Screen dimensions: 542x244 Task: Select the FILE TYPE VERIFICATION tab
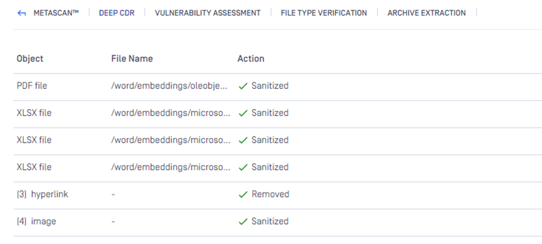pos(324,13)
